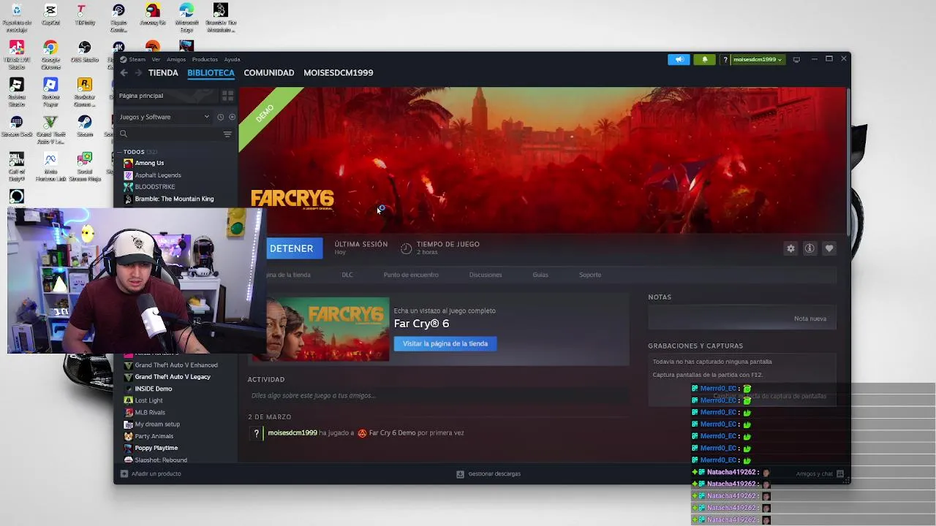
Task: Click Visitar la página de la tienda
Action: pos(445,343)
